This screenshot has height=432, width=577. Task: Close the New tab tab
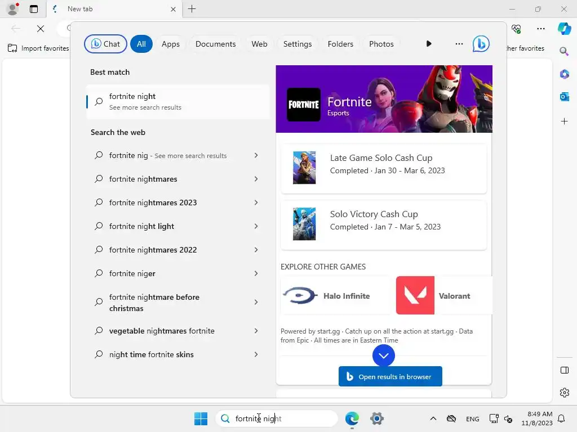click(173, 9)
